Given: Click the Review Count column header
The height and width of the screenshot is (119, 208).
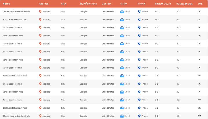Looking at the screenshot, I should (x=163, y=4).
